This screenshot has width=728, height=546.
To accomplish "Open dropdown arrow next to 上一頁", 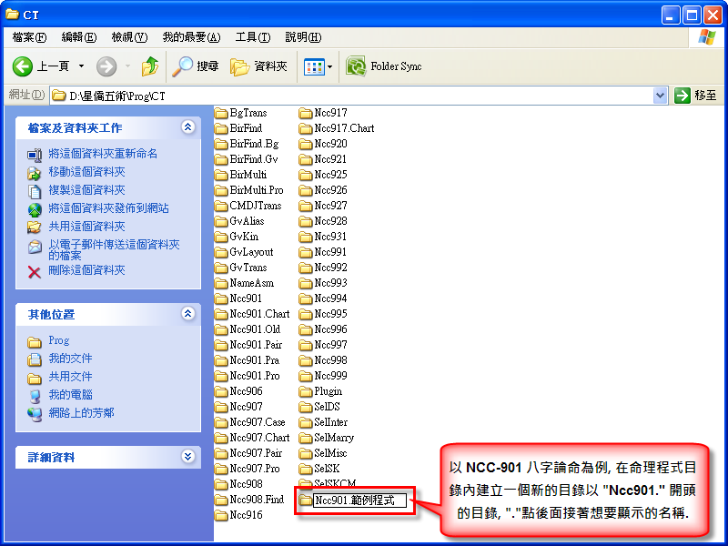I will coord(81,66).
